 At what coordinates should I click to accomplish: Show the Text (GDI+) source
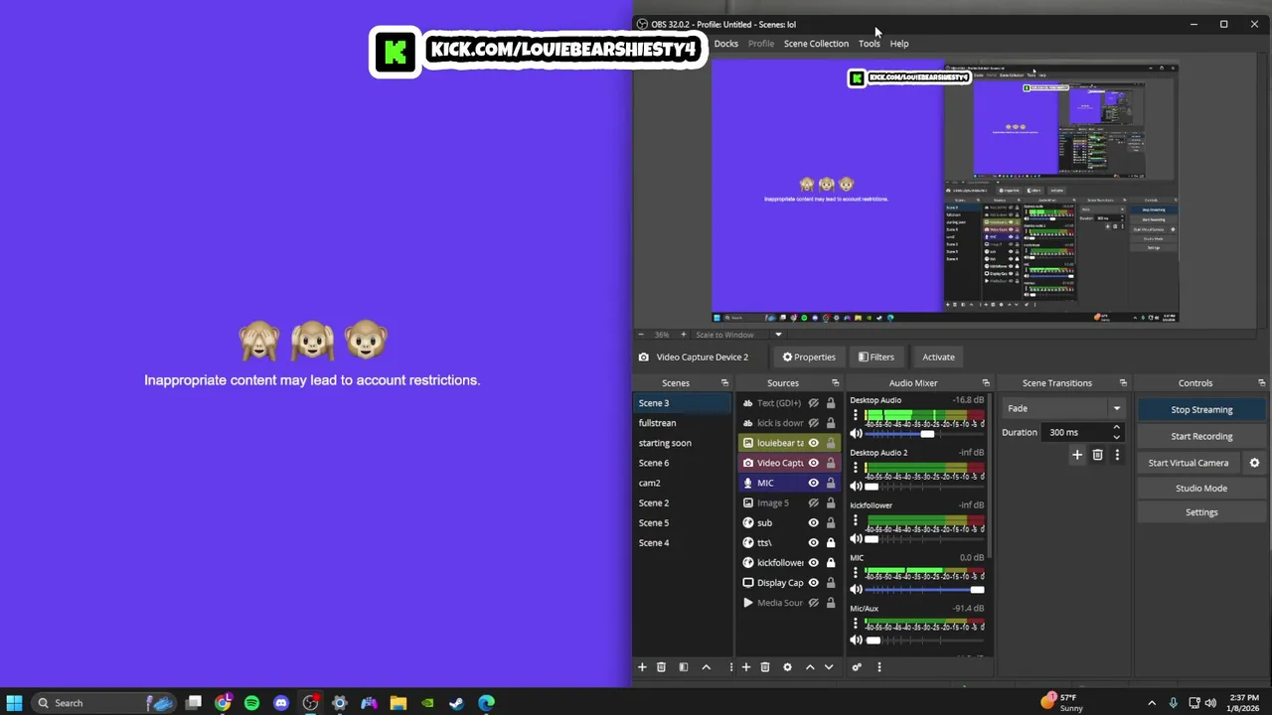pos(813,403)
